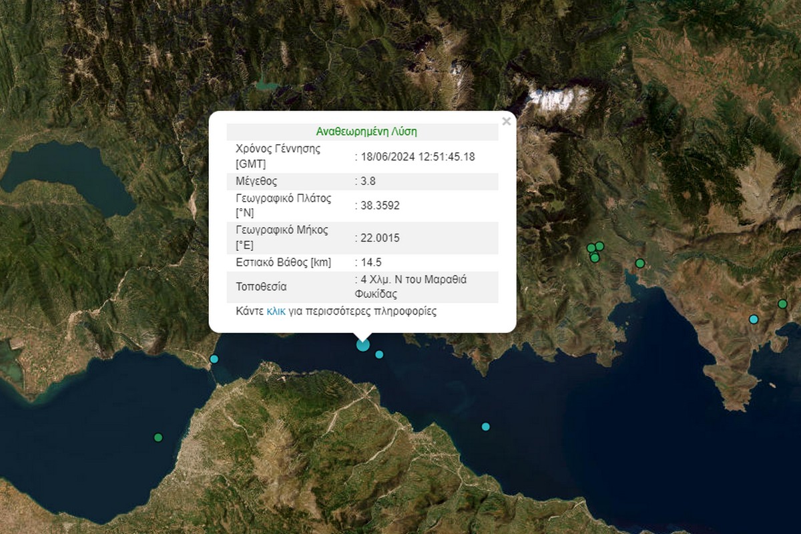Click green marker nearest the map's right edge
The width and height of the screenshot is (801, 534).
782,304
